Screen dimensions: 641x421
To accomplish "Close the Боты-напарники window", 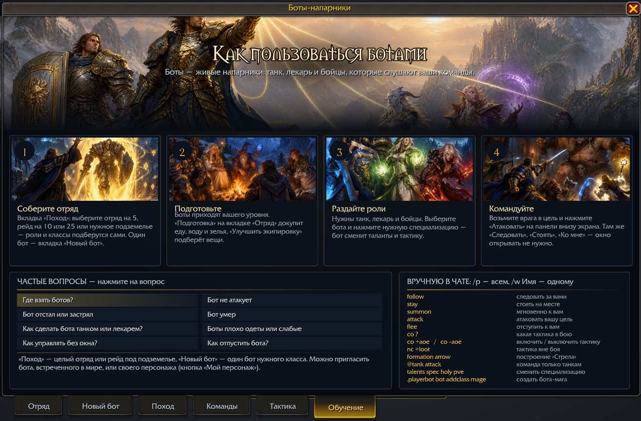I will click(633, 8).
